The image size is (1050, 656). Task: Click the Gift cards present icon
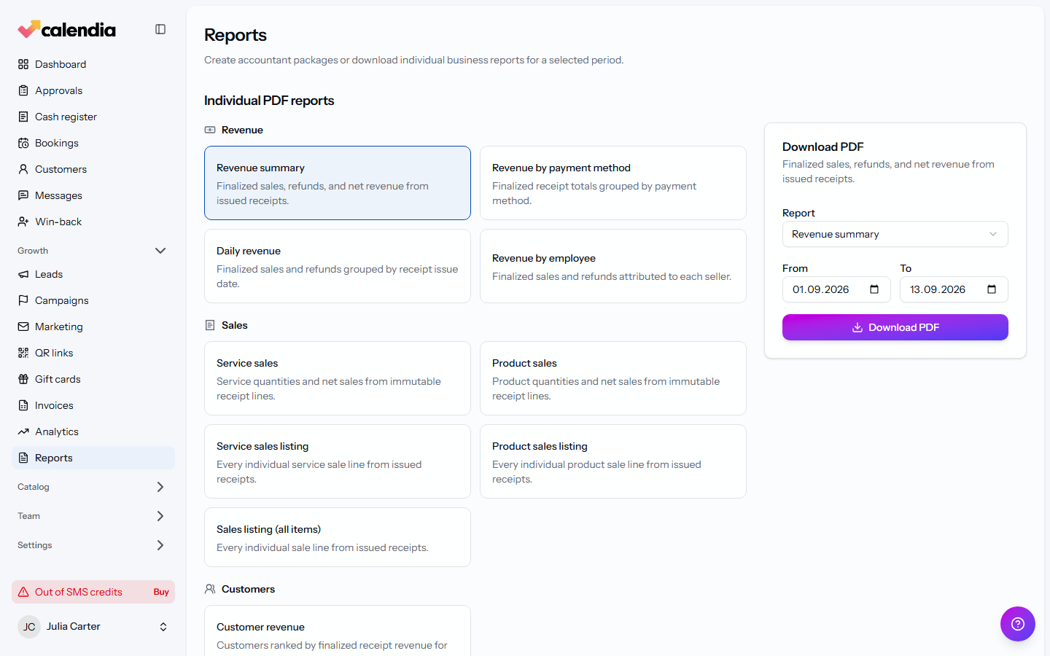(23, 379)
